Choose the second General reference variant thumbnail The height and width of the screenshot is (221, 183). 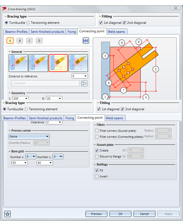pos(38,63)
